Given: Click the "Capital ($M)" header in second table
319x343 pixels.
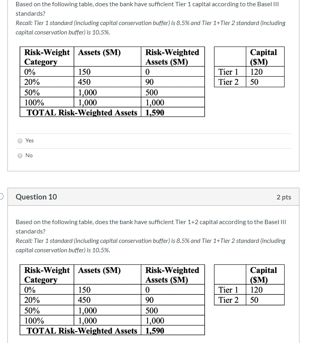Looking at the screenshot, I should coord(263,274).
